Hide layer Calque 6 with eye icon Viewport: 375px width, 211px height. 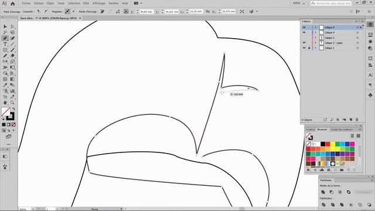click(304, 28)
